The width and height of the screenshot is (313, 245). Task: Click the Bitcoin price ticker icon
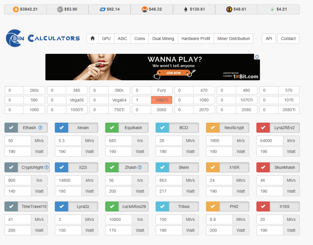point(16,9)
